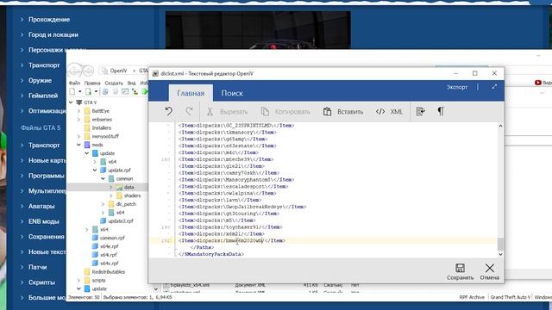
Task: Select the BattlEye folder icon
Action: coord(87,111)
